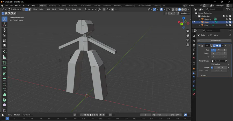233x121 pixels.
Task: Select the Move tool in the toolbar
Action: tap(4, 30)
